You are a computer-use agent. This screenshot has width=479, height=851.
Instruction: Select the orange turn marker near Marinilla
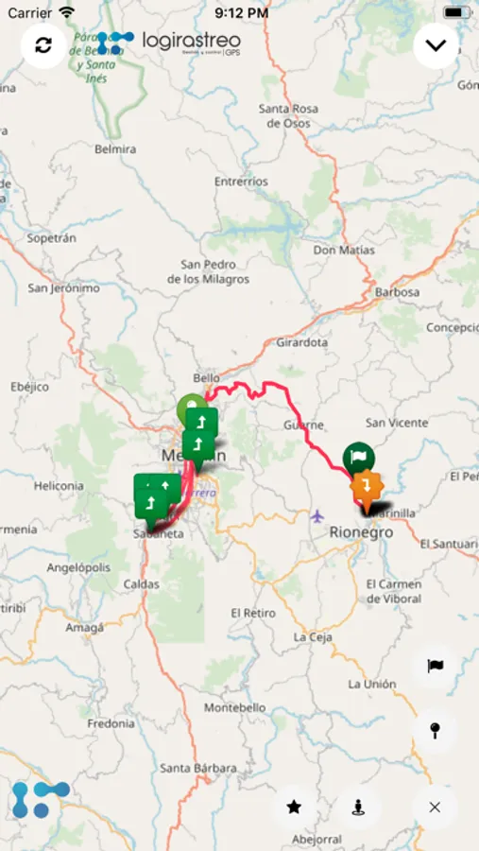point(368,490)
